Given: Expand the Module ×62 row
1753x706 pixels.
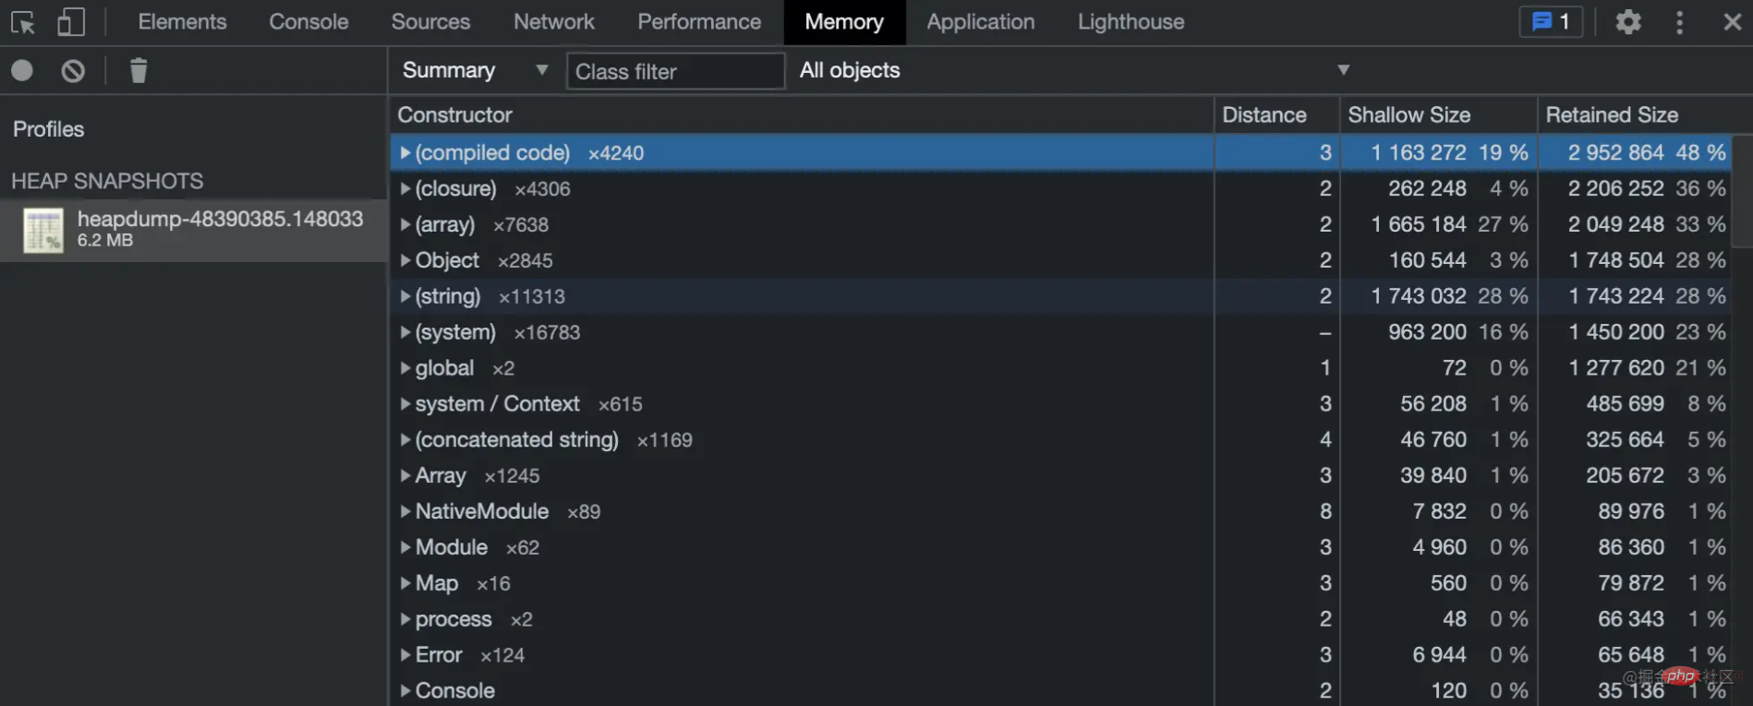Looking at the screenshot, I should pyautogui.click(x=405, y=547).
